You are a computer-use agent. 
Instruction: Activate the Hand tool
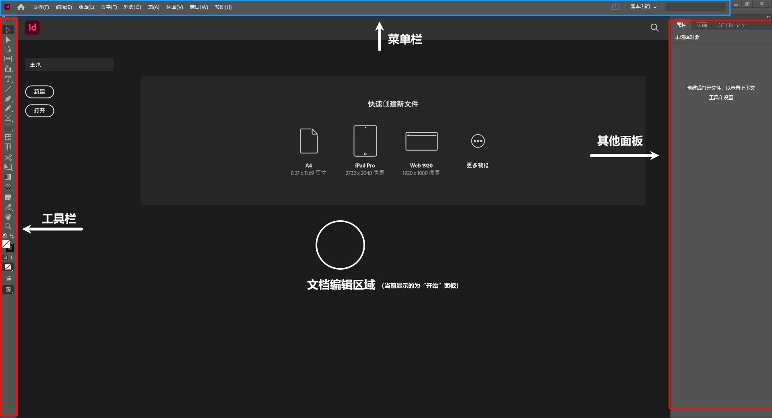tap(8, 217)
